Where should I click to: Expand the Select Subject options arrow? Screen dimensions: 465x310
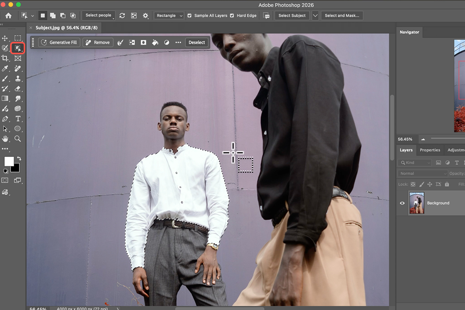pos(315,15)
